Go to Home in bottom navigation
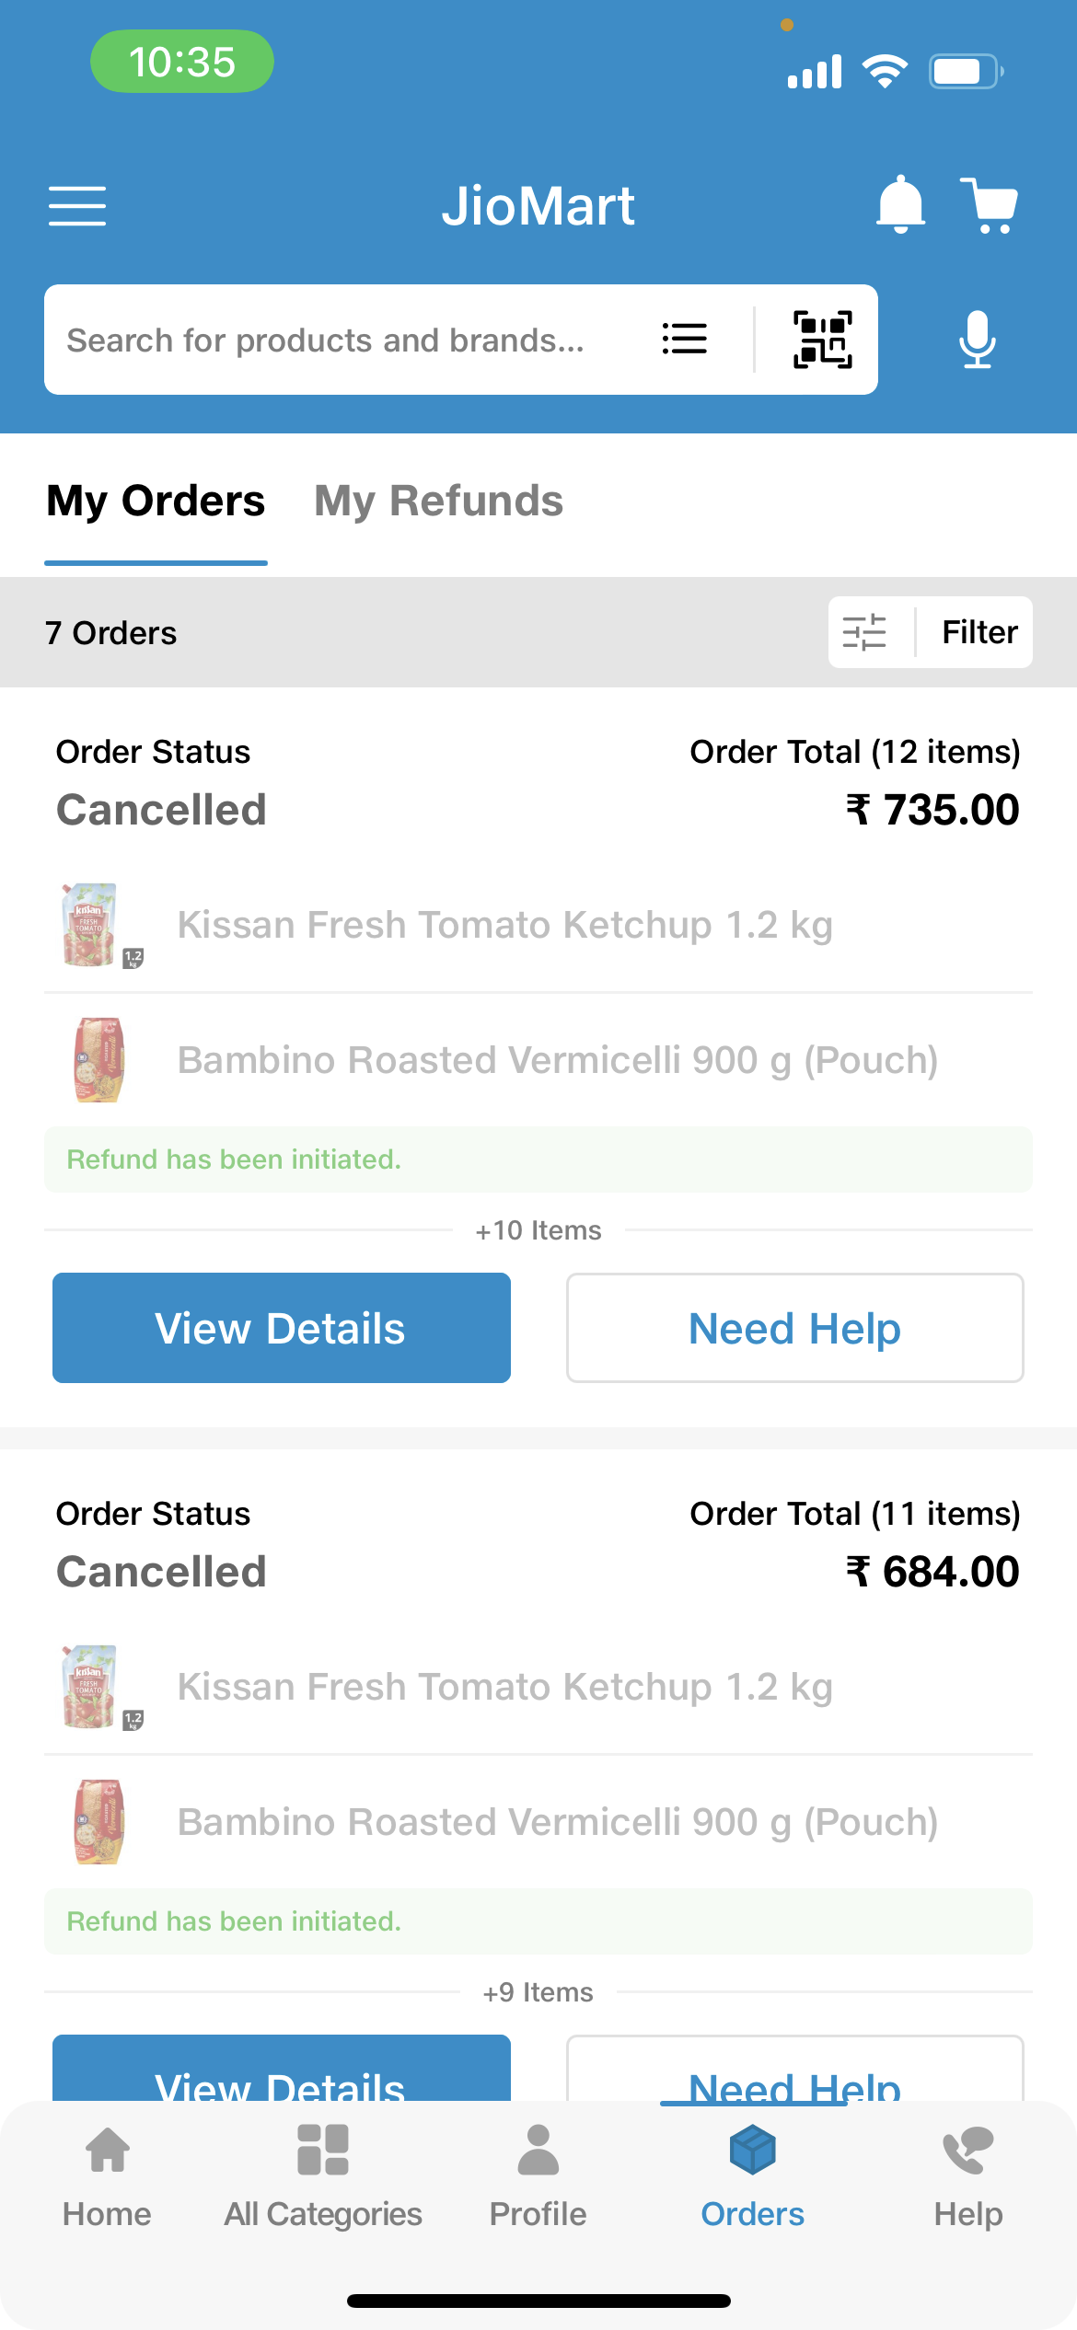The image size is (1077, 2330). [107, 2175]
